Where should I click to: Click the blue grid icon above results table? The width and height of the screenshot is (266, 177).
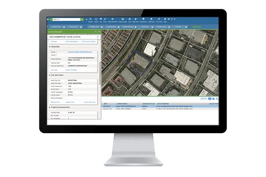tap(210, 99)
